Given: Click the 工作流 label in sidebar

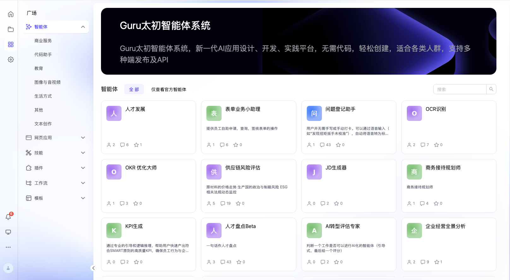Looking at the screenshot, I should [x=41, y=183].
